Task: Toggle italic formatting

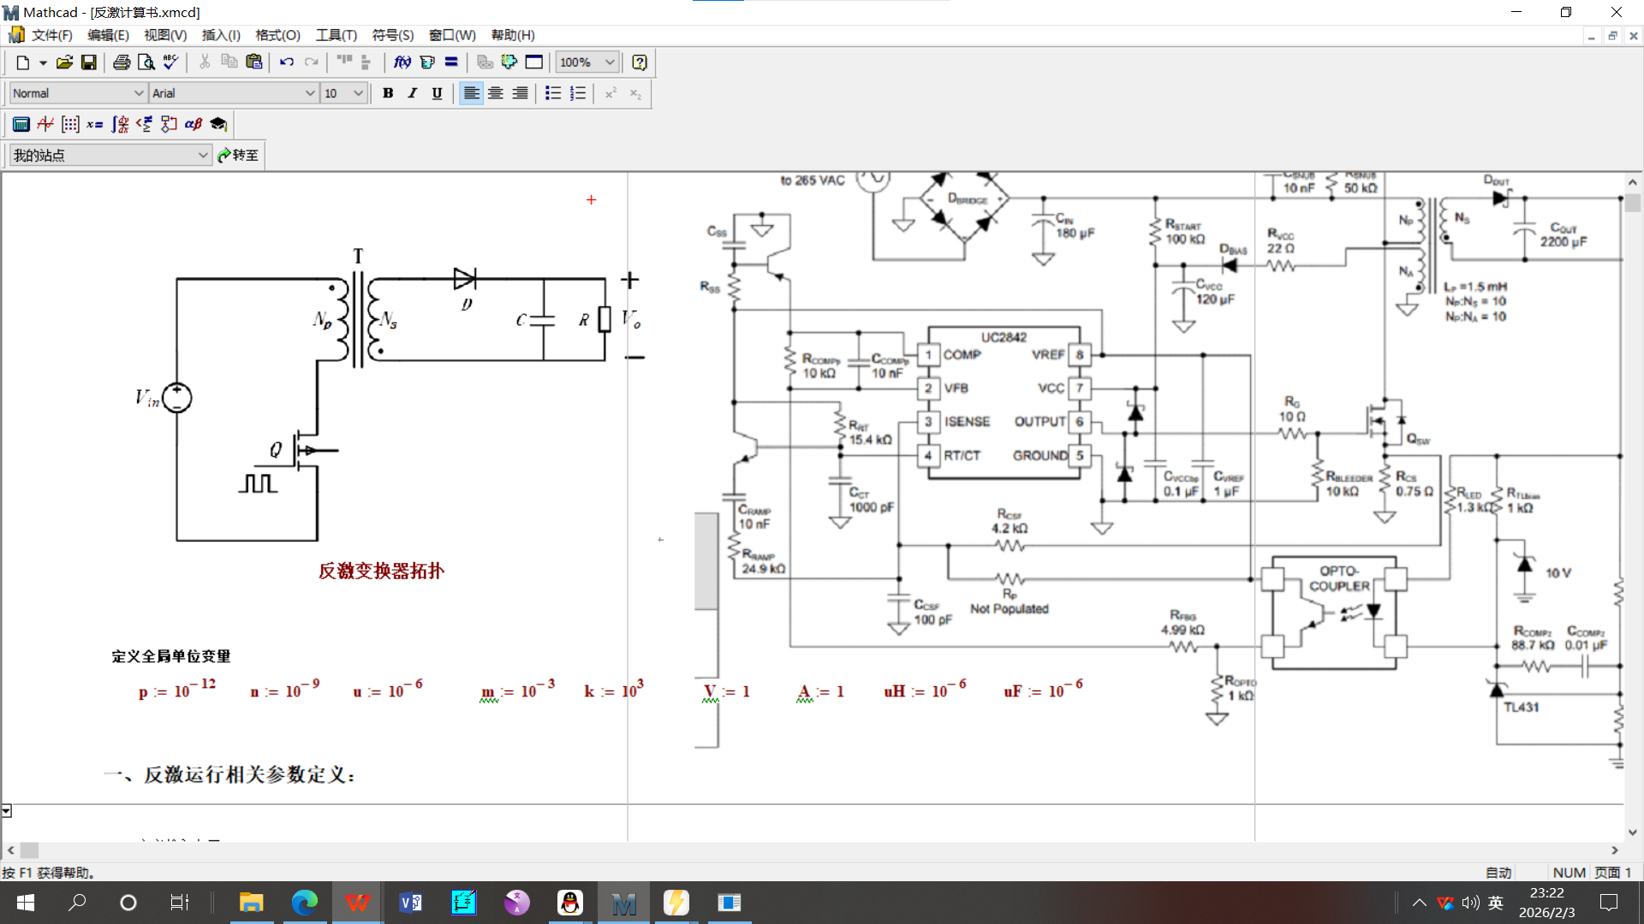Action: (x=413, y=93)
